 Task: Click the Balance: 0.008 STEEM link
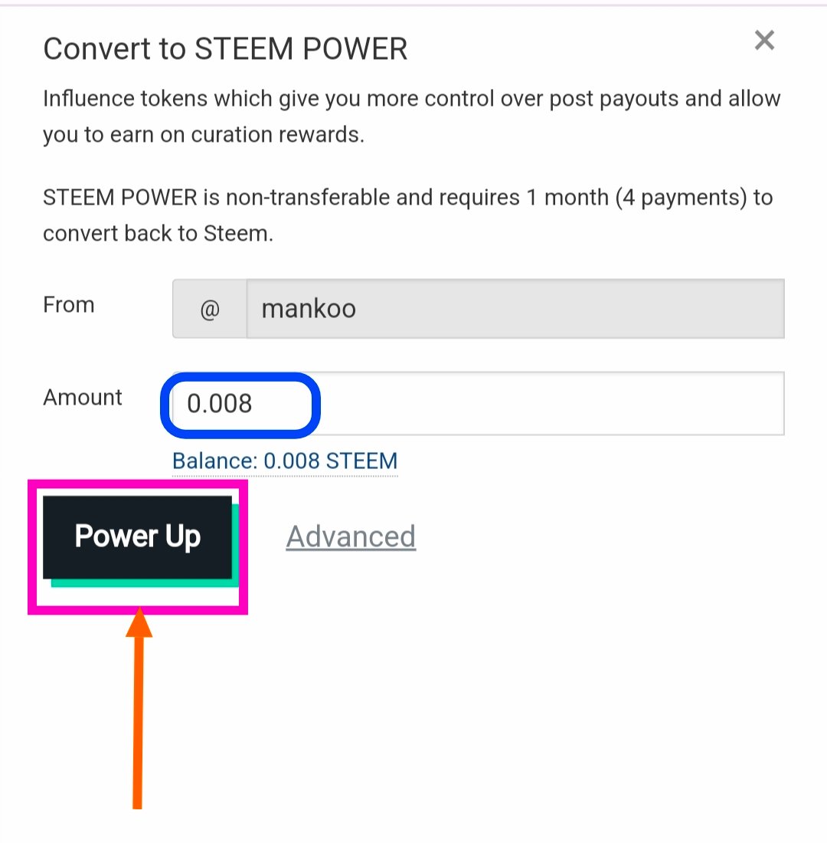click(285, 461)
